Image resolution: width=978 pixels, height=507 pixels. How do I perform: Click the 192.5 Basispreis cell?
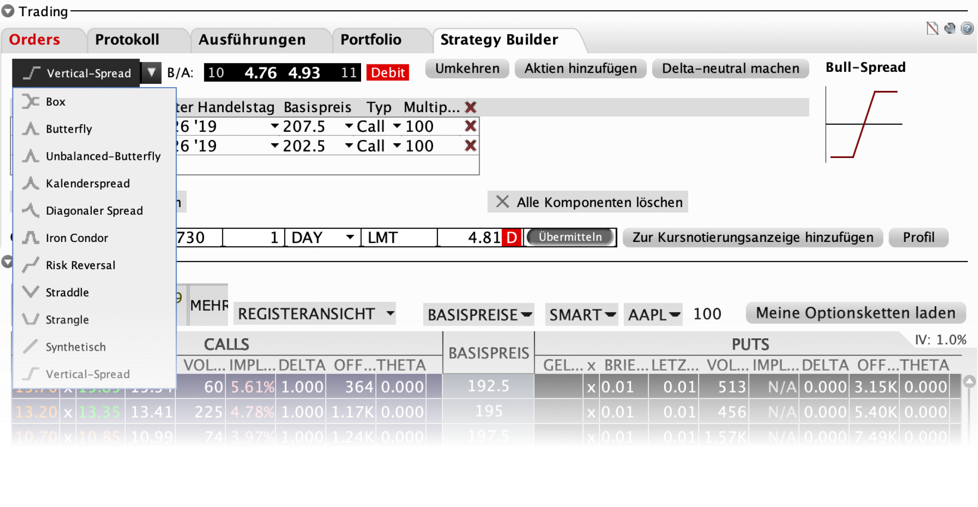pyautogui.click(x=489, y=386)
